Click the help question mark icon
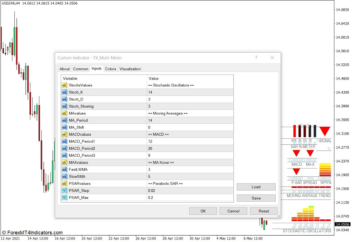 256,58
